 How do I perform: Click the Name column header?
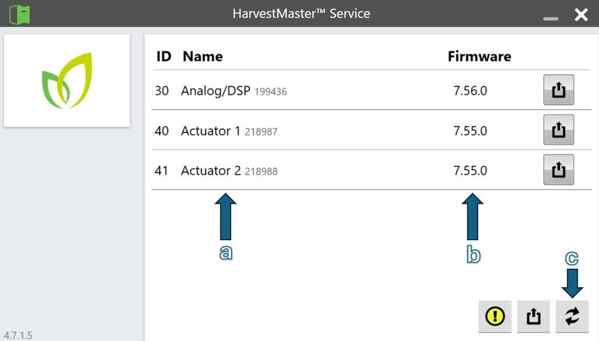(x=202, y=56)
